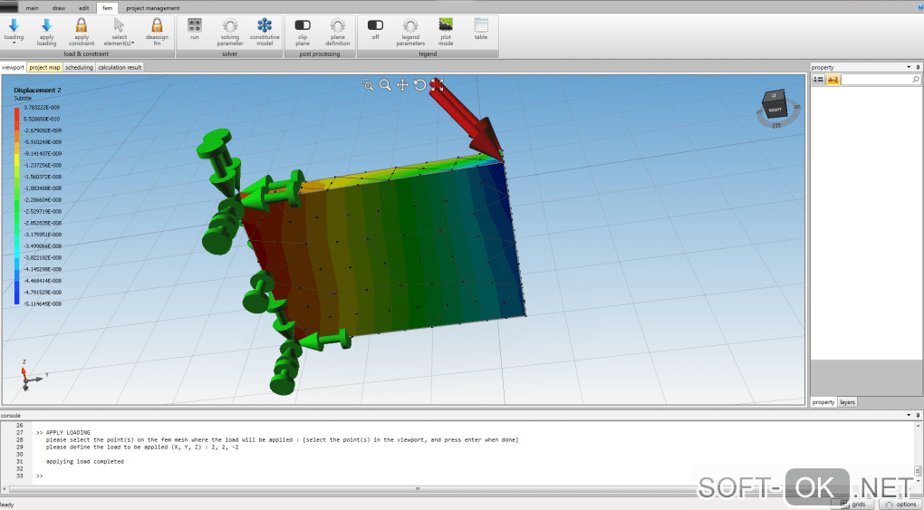This screenshot has width=924, height=510.
Task: Open the calculation result tab
Action: pos(120,67)
